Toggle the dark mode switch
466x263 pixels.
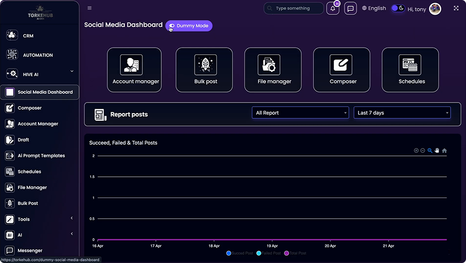tap(398, 8)
